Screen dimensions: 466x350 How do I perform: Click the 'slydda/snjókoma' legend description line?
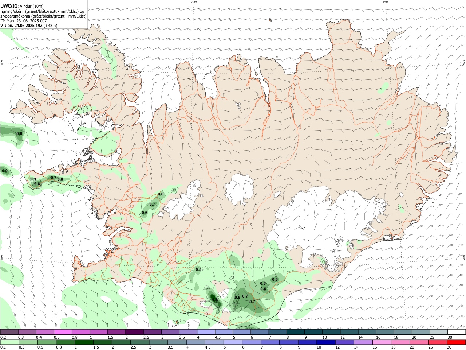pyautogui.click(x=44, y=16)
